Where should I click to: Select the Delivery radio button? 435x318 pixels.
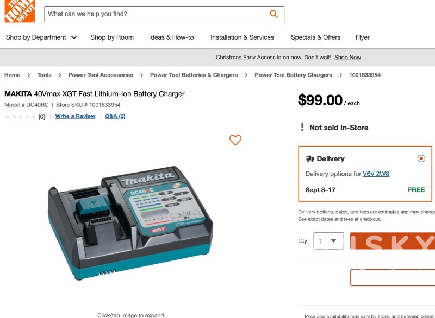421,158
